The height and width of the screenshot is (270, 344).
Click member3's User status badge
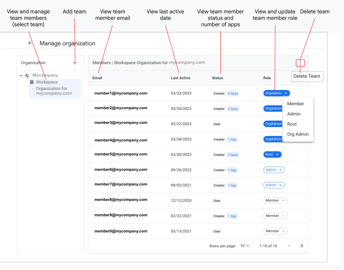coord(217,124)
